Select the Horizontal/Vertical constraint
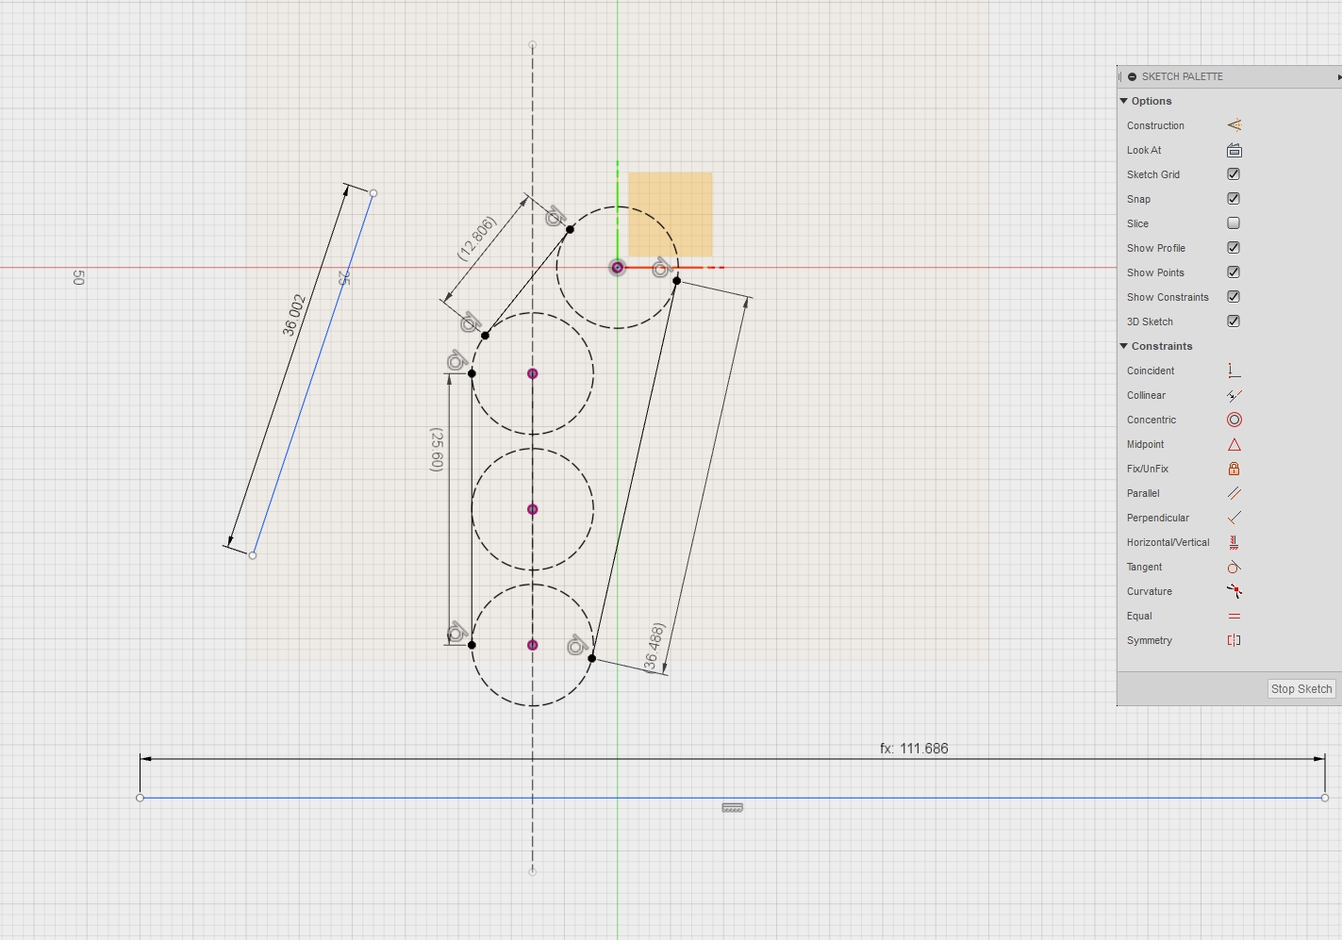This screenshot has height=940, width=1342. coord(1234,542)
